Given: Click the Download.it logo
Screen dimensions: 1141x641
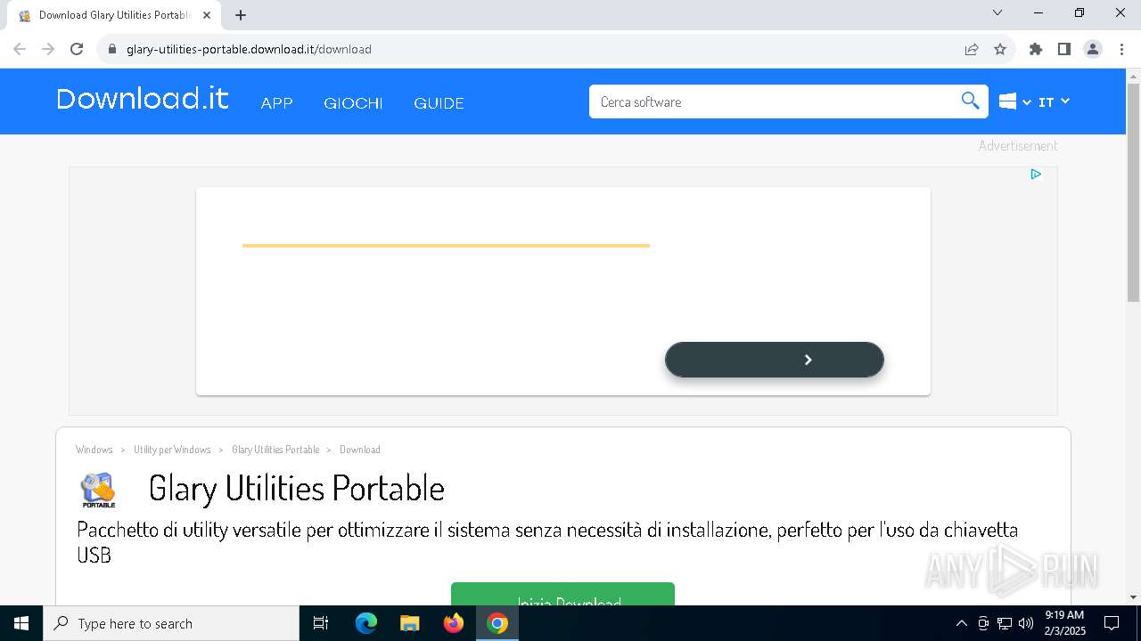Looking at the screenshot, I should click(x=143, y=99).
